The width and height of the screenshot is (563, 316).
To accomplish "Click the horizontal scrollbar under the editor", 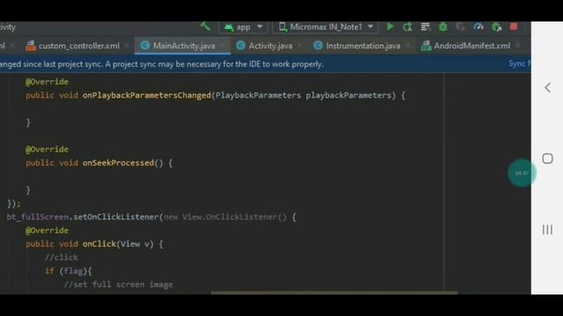I will point(334,292).
